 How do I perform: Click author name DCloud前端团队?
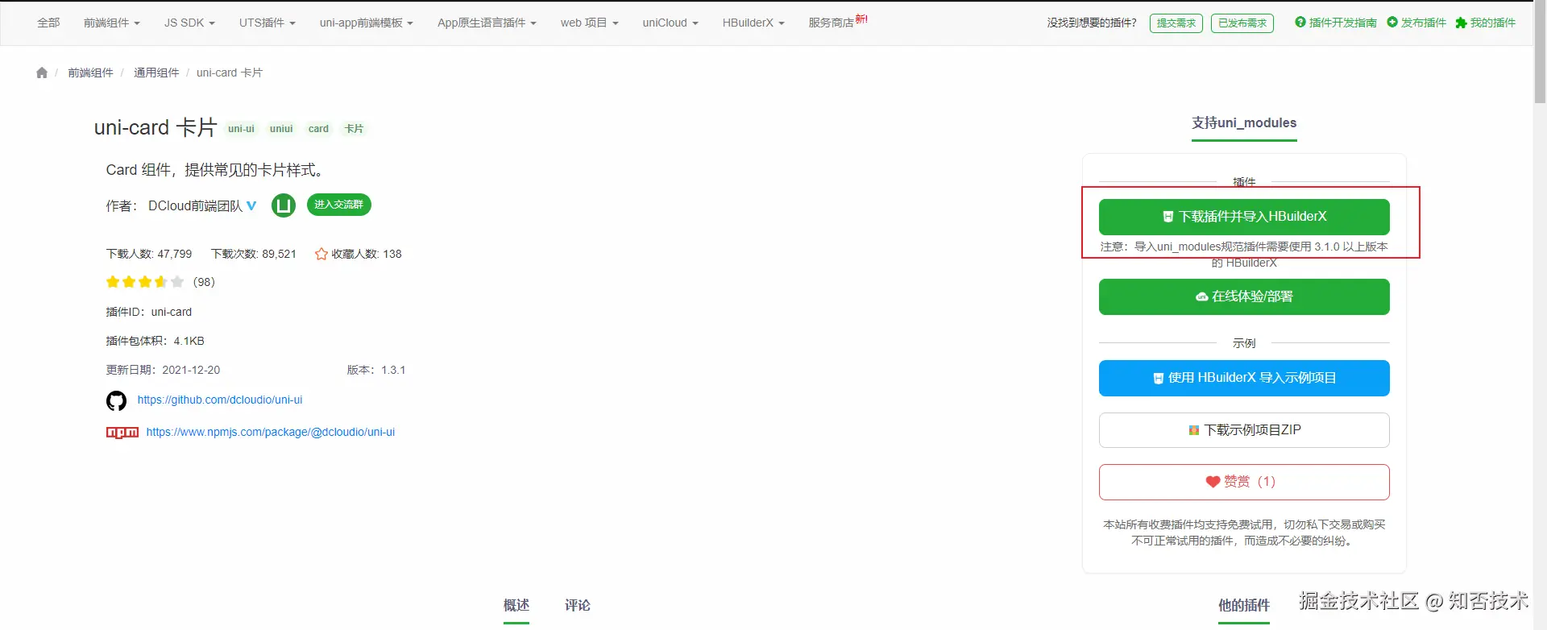195,206
